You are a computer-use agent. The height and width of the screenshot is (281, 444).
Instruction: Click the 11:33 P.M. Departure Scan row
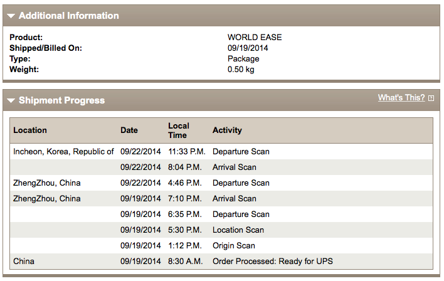221,152
